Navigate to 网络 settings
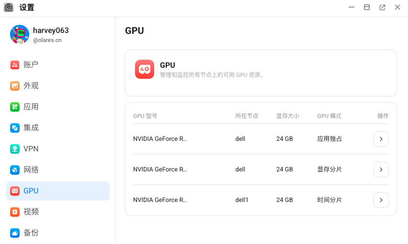The height and width of the screenshot is (244, 408). tap(58, 170)
